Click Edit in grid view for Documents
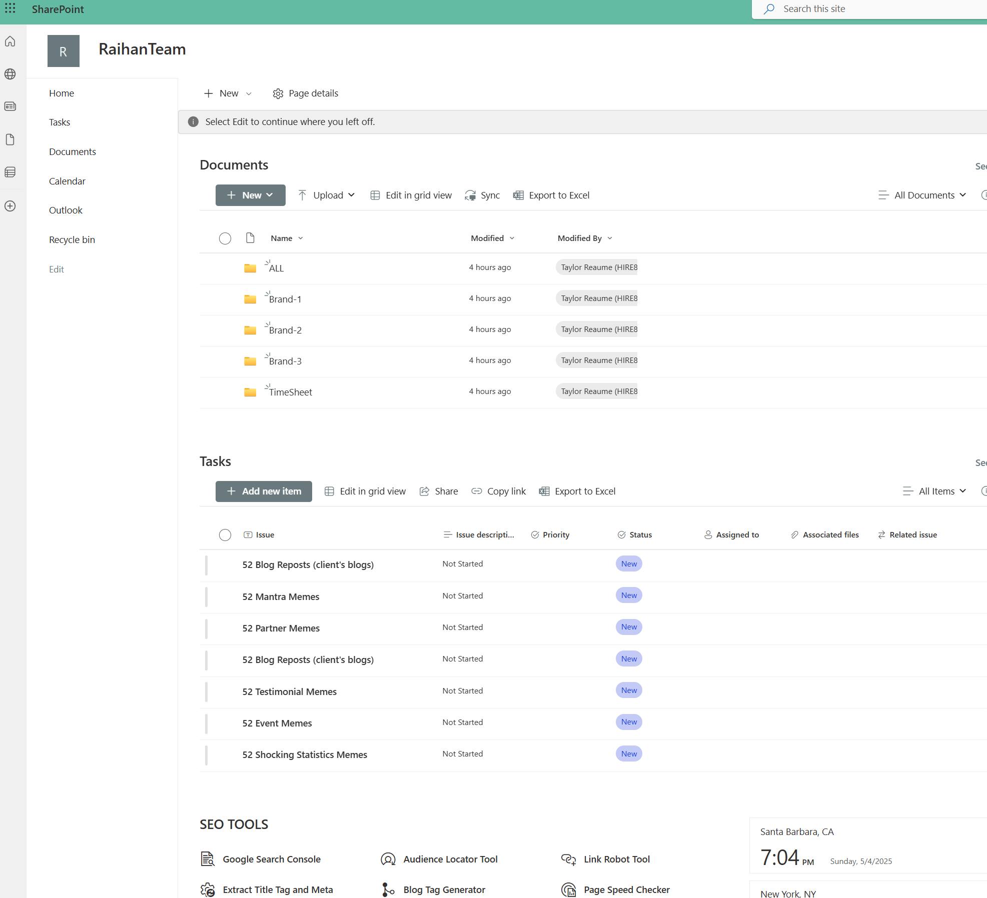 click(x=411, y=195)
